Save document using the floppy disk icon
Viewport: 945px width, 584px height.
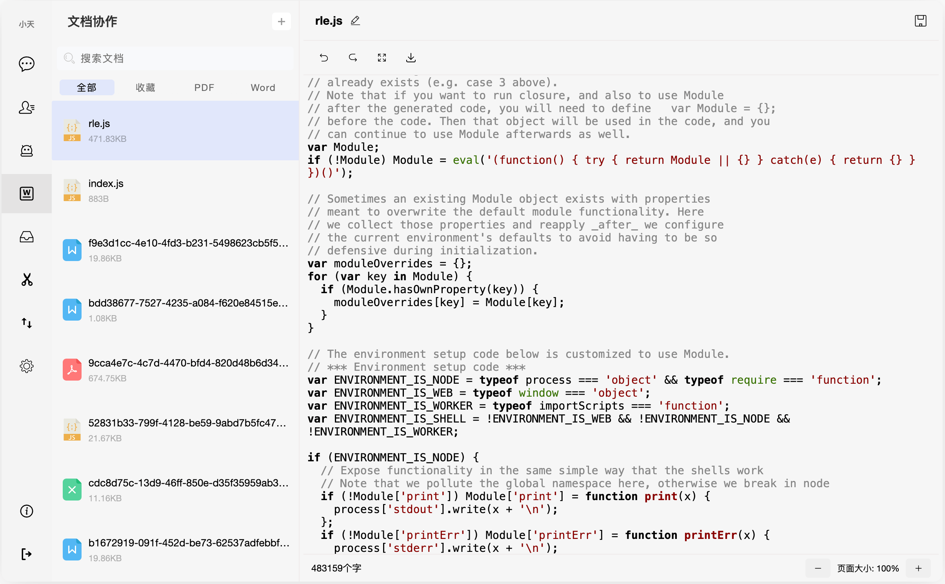click(x=920, y=21)
